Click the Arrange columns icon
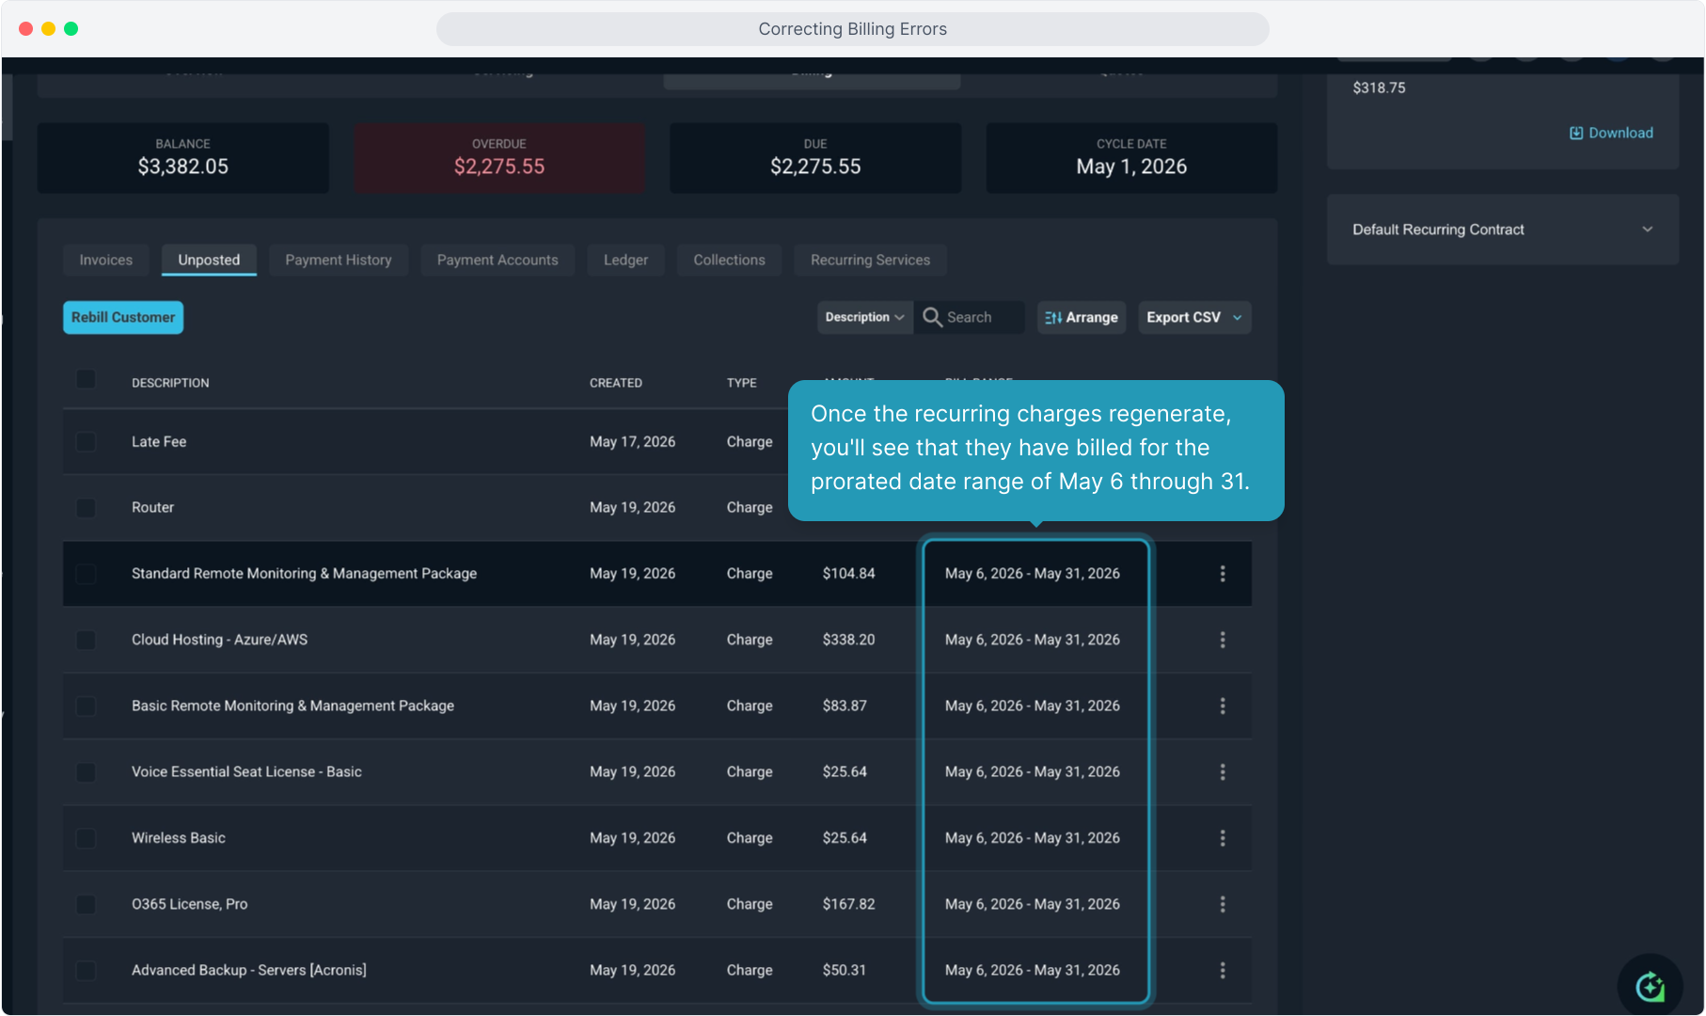The image size is (1706, 1016). (1053, 318)
